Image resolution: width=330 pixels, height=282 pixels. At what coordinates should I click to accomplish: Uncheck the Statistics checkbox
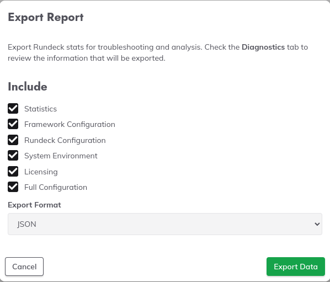point(13,109)
